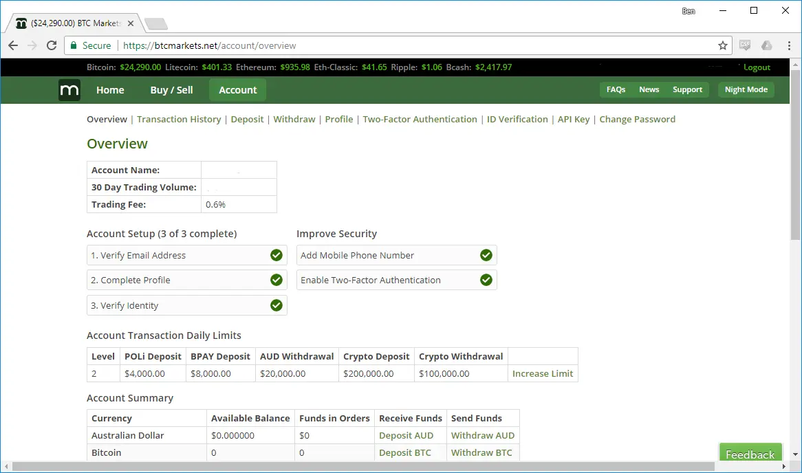Open the Chrome three-dot menu
Viewport: 802px width, 473px height.
[x=789, y=45]
